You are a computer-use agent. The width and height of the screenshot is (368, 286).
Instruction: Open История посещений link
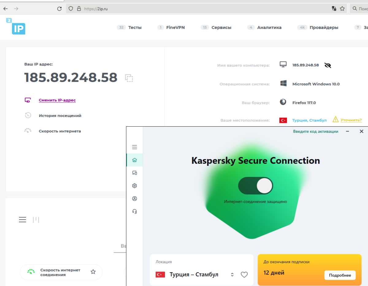pos(60,116)
